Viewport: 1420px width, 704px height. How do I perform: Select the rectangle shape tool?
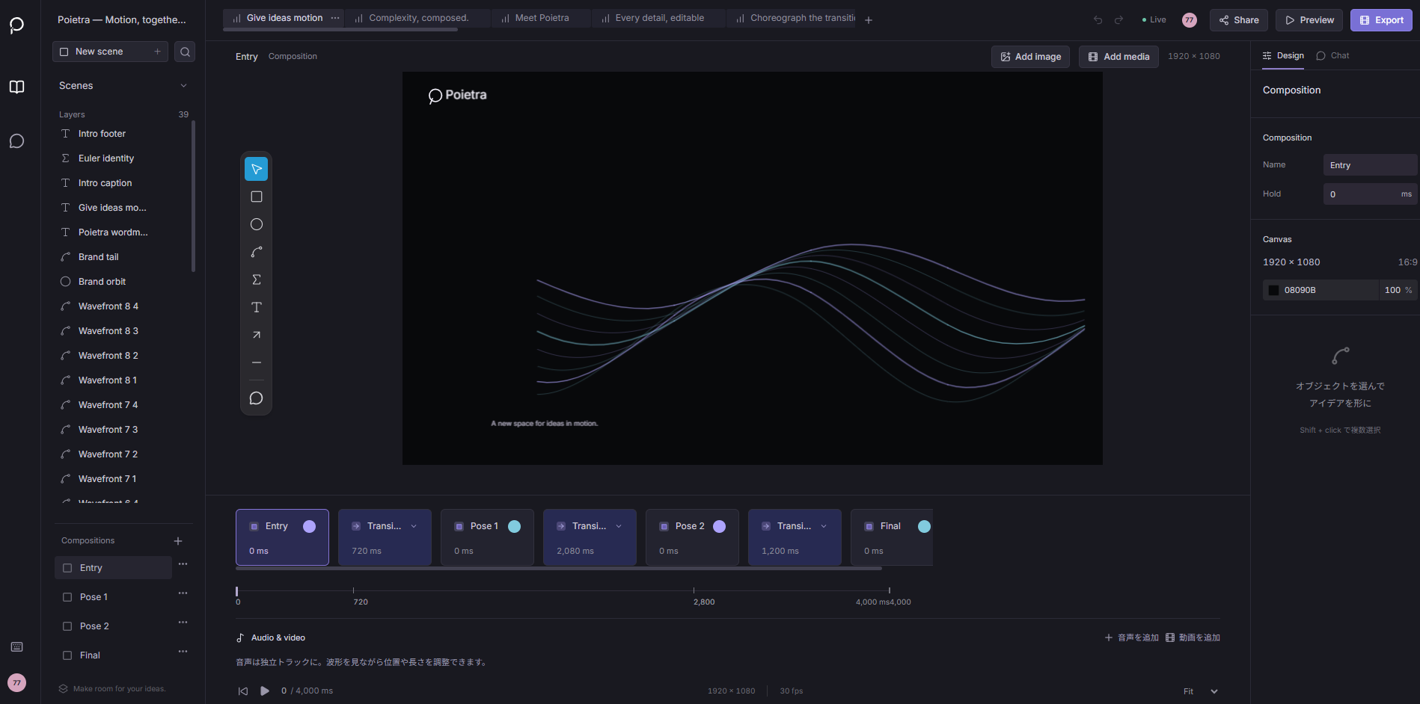click(257, 197)
